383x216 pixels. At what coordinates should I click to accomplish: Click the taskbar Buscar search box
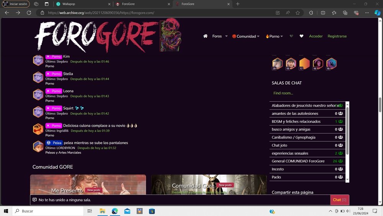48,211
